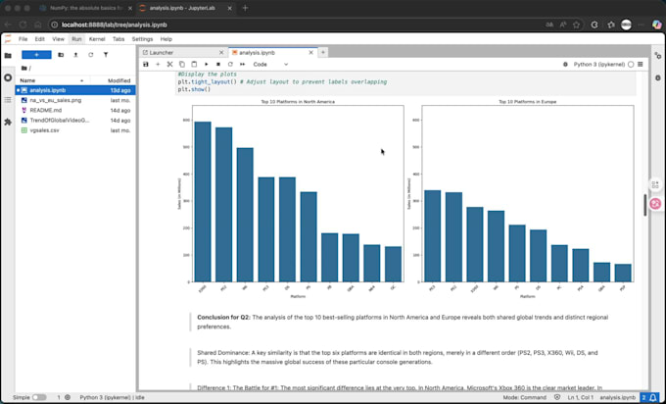The image size is (666, 404).
Task: Open the cell type Code dropdown
Action: [x=270, y=64]
